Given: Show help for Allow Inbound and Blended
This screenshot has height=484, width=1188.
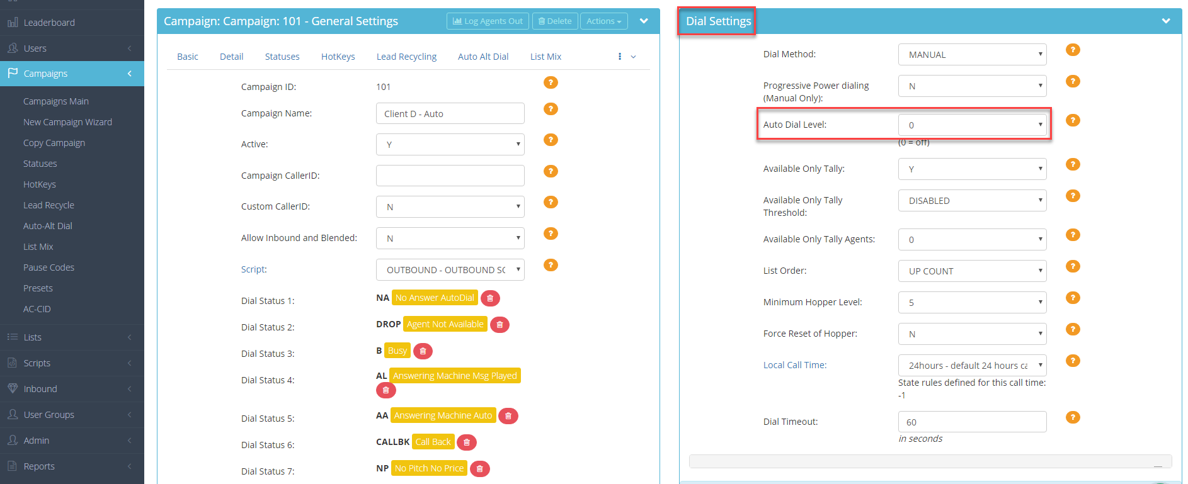Looking at the screenshot, I should [x=551, y=234].
